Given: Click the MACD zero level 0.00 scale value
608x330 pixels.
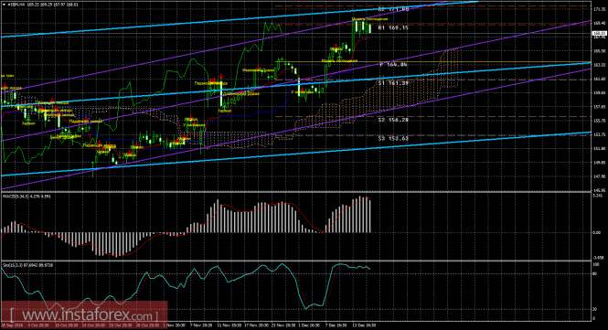Looking at the screenshot, I should pos(598,232).
